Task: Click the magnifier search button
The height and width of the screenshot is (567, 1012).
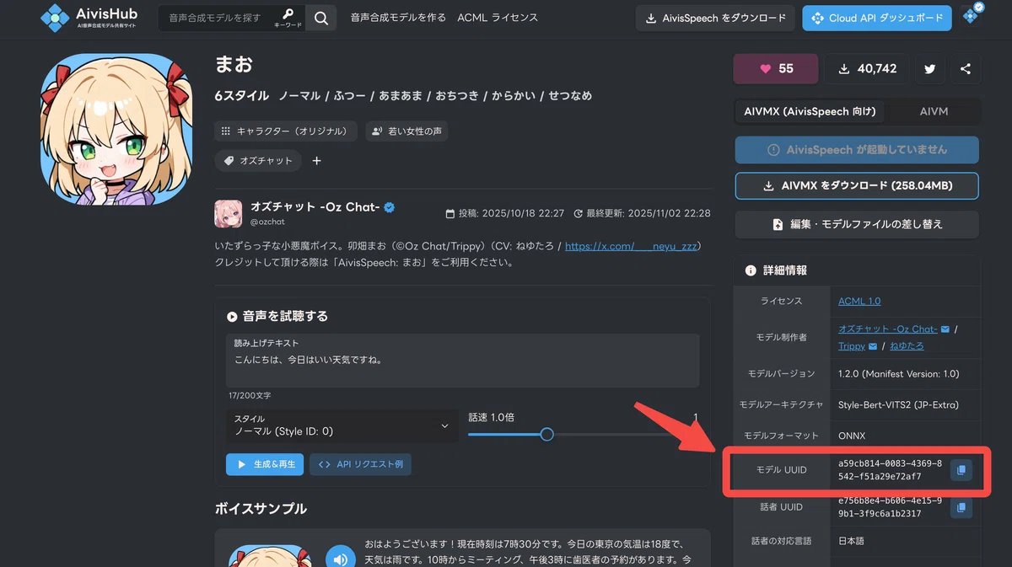Action: pos(321,18)
